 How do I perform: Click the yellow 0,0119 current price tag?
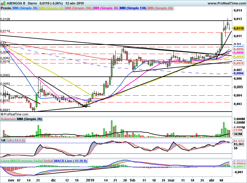click(239, 28)
